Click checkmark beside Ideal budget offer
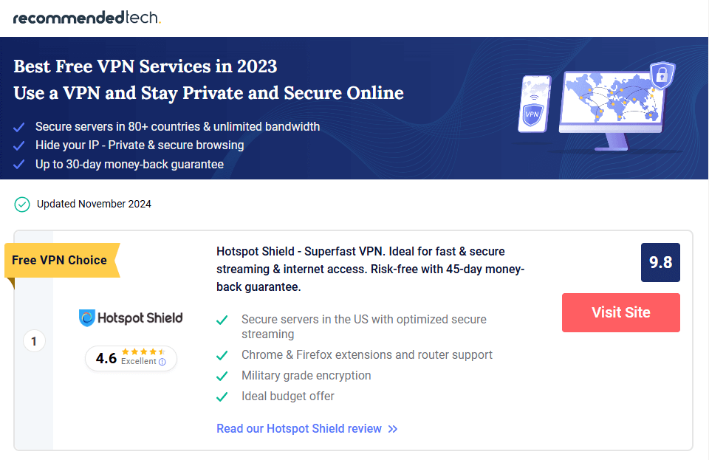The height and width of the screenshot is (460, 709). (x=222, y=397)
